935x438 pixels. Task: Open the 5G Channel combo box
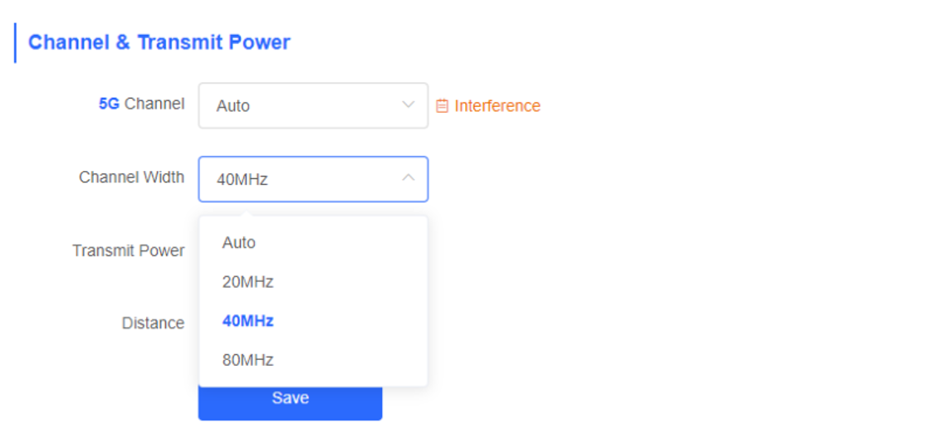pyautogui.click(x=313, y=105)
